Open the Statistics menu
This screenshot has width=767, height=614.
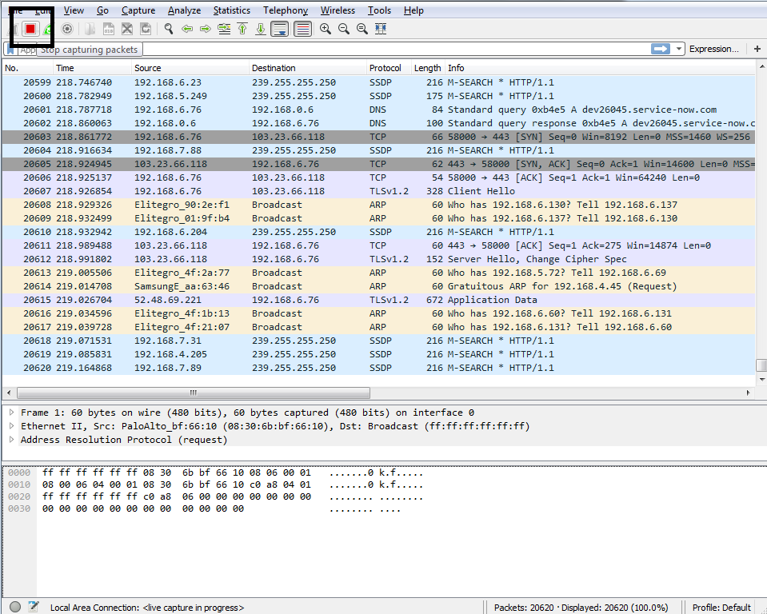click(231, 10)
